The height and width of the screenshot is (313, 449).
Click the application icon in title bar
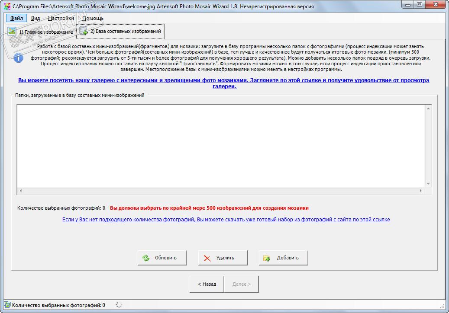[7, 6]
